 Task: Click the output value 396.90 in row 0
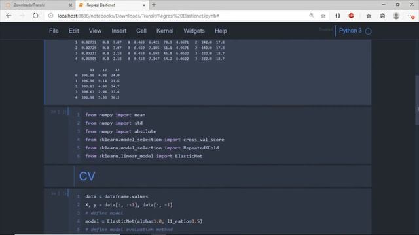tap(88, 76)
